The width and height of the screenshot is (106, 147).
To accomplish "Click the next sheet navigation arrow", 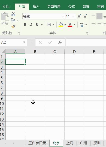I will click(14, 143).
